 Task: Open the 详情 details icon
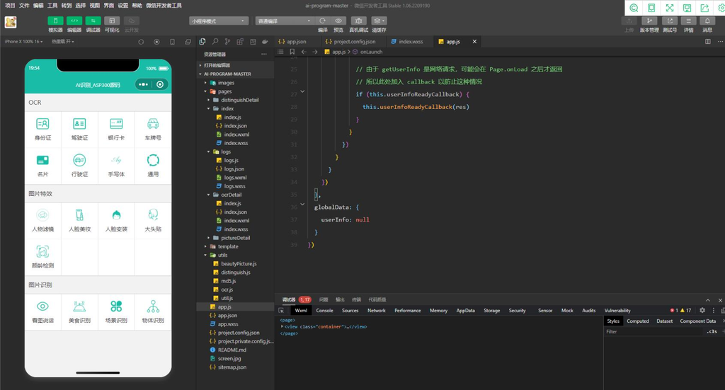coord(688,21)
